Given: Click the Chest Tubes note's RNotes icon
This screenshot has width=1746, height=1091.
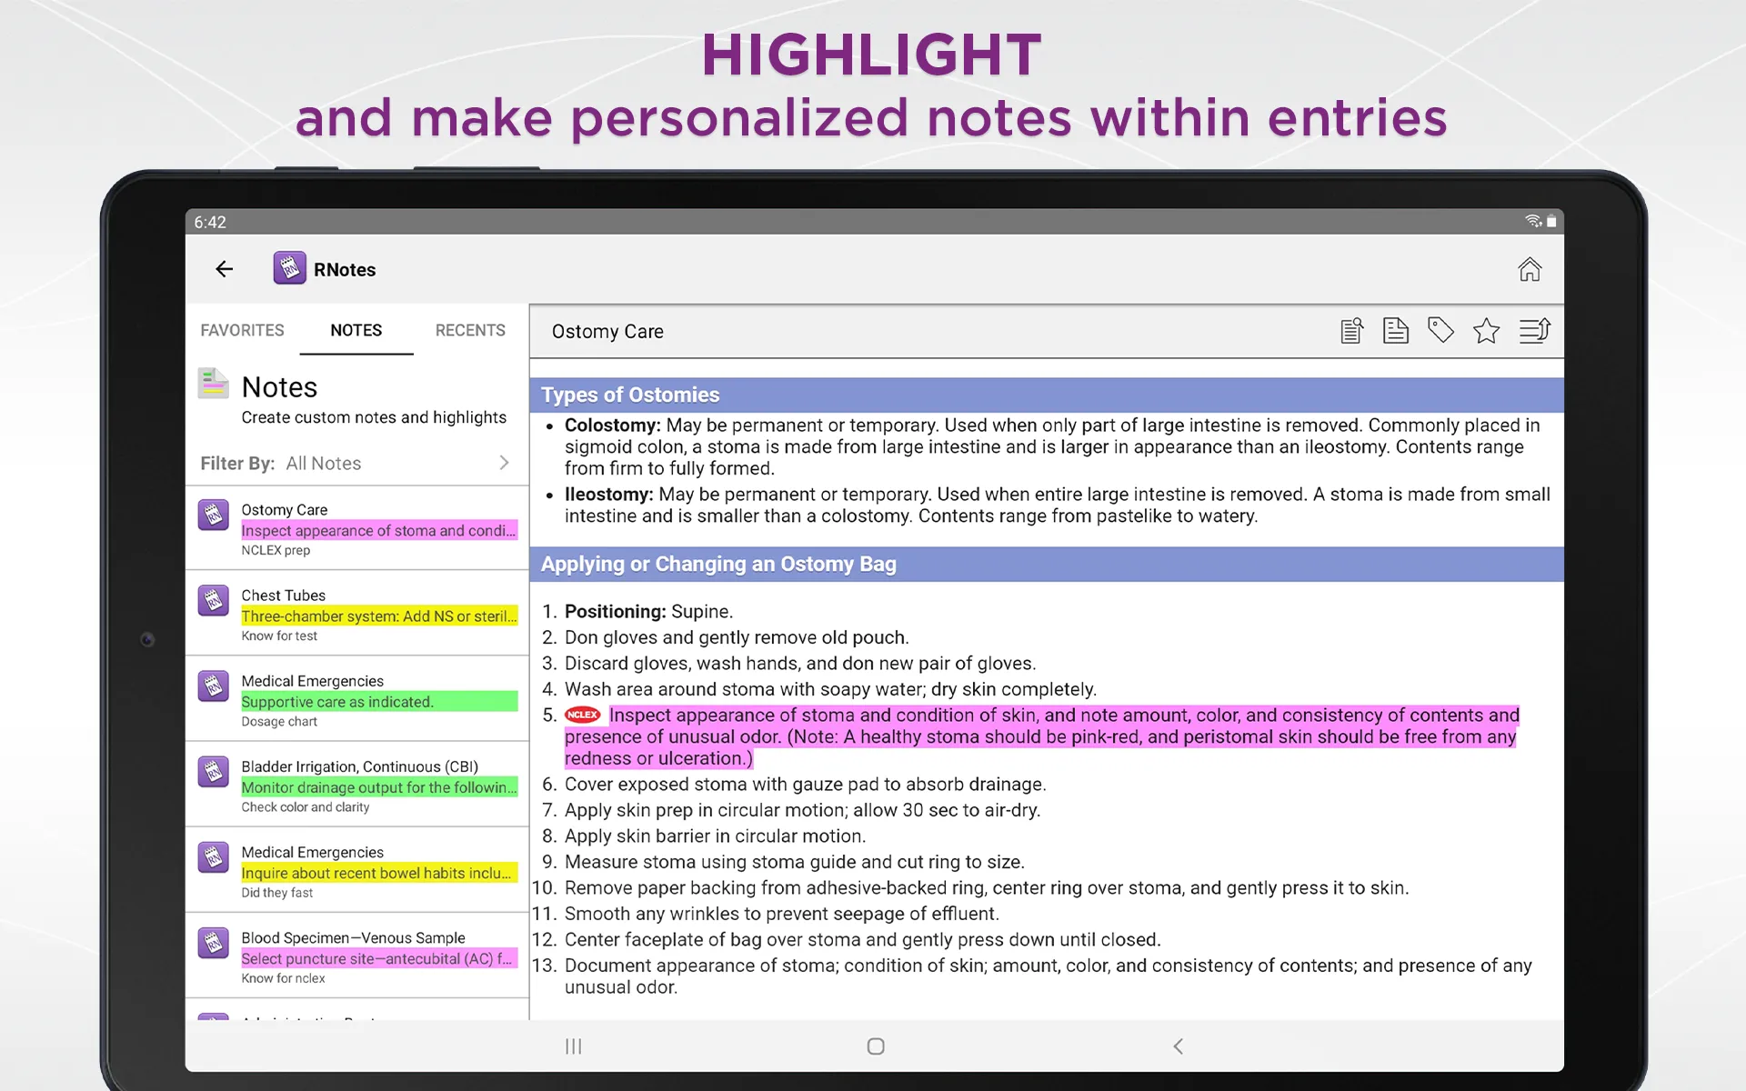Looking at the screenshot, I should click(214, 601).
